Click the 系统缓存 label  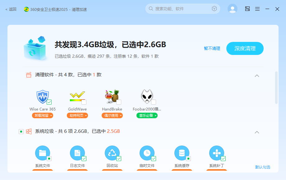[182, 166]
